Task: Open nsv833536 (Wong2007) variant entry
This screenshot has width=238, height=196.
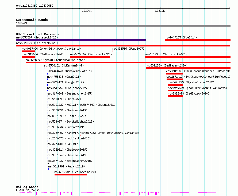Action: 128,49
